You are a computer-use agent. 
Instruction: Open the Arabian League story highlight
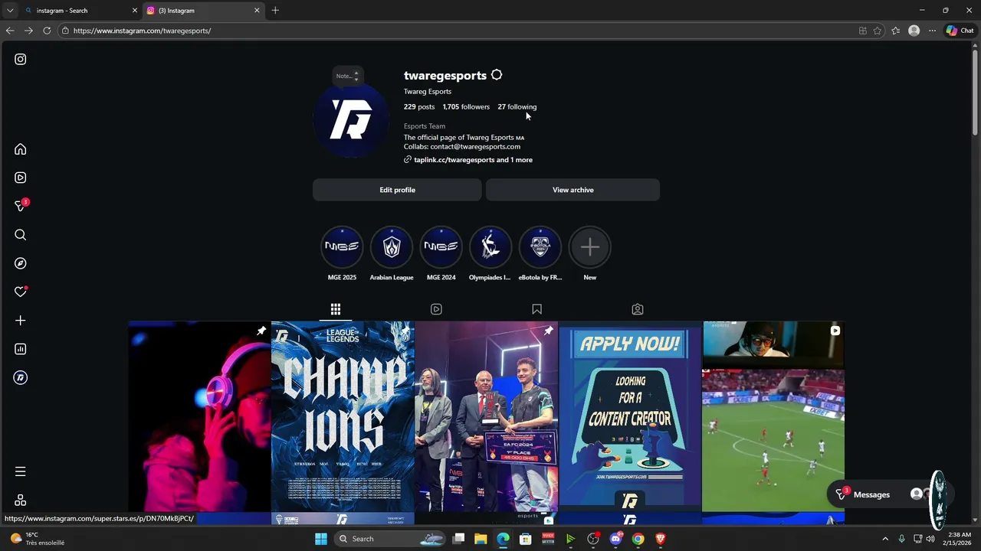click(x=392, y=254)
